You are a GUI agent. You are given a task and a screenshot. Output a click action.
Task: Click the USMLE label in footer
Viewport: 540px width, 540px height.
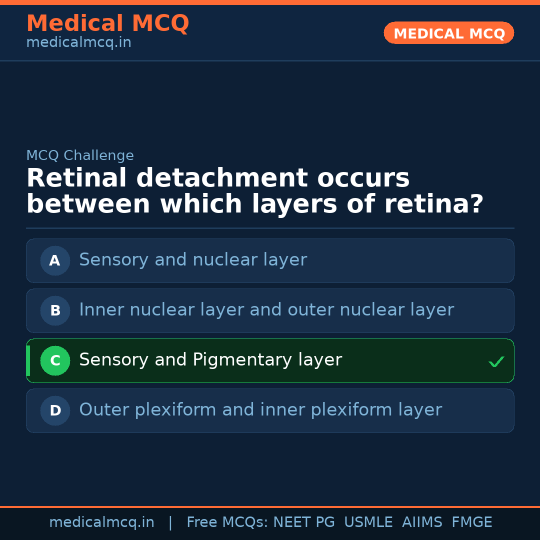(368, 522)
